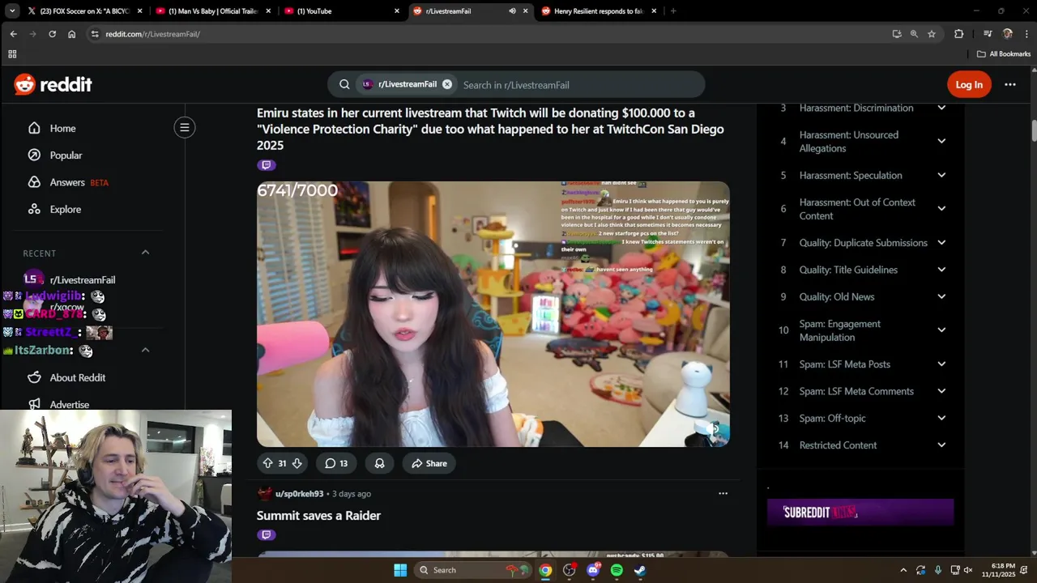The image size is (1037, 583).
Task: Go to the Reddit logo home link
Action: coord(53,84)
